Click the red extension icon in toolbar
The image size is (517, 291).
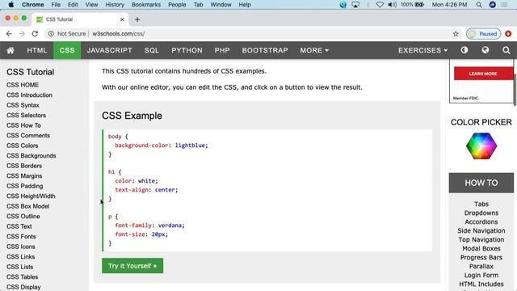pyautogui.click(x=508, y=34)
